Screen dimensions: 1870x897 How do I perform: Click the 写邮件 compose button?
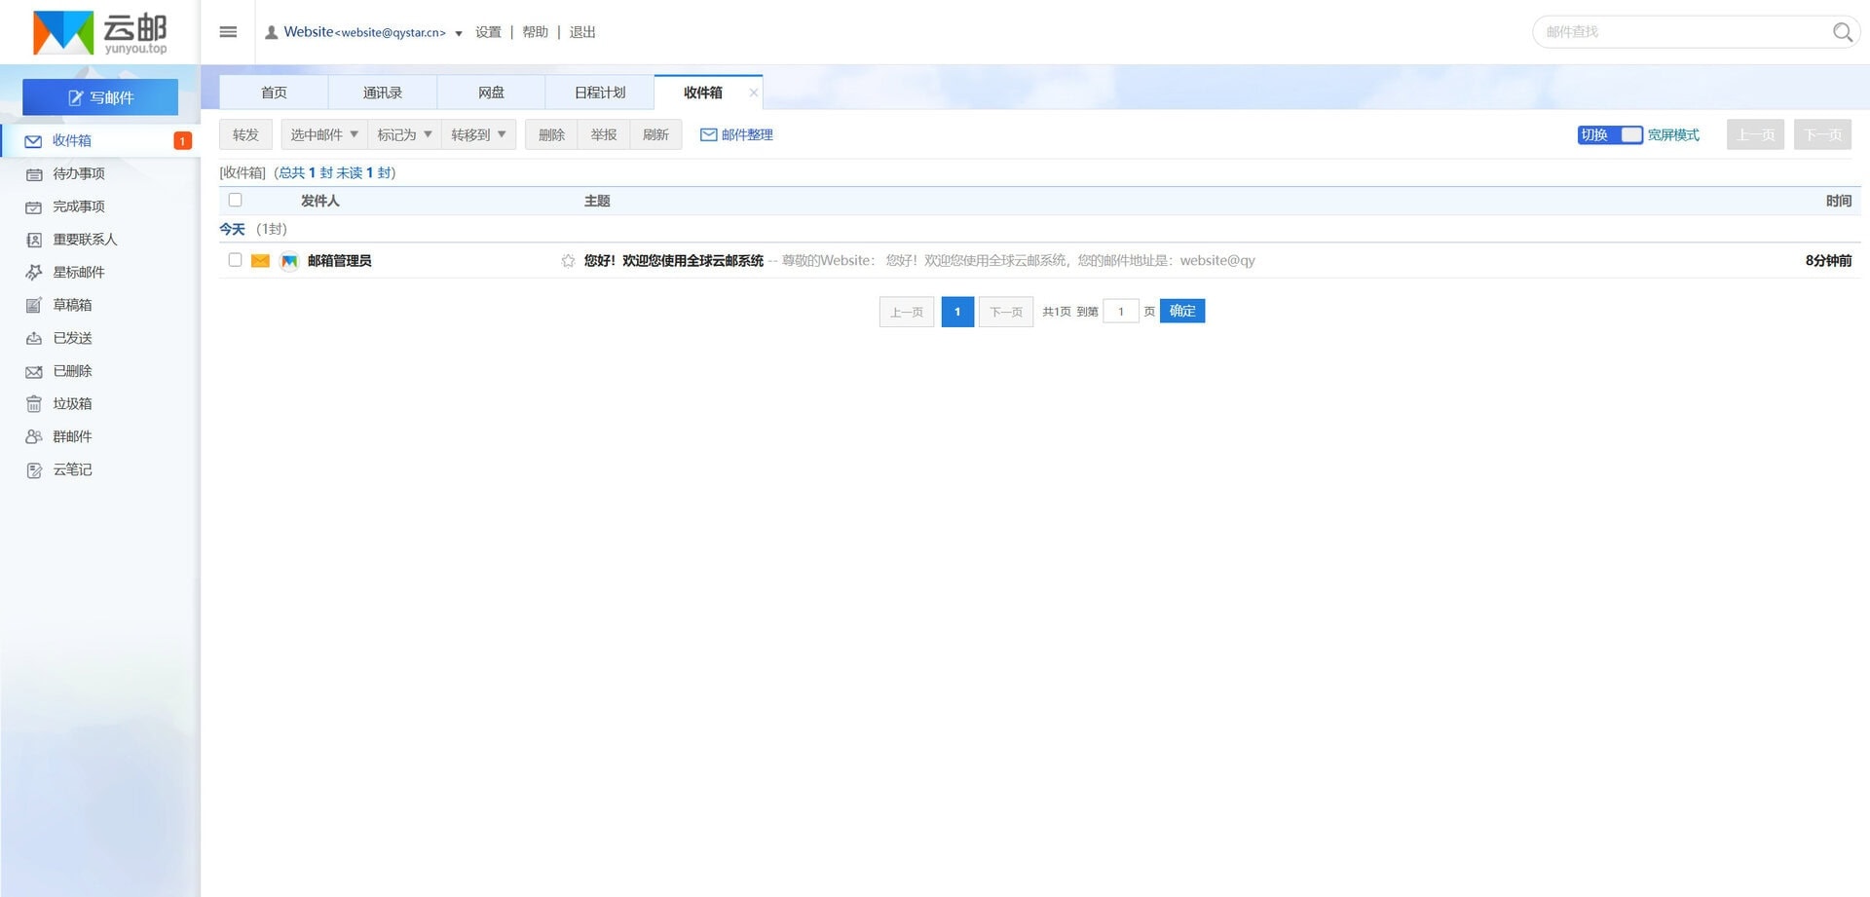98,96
